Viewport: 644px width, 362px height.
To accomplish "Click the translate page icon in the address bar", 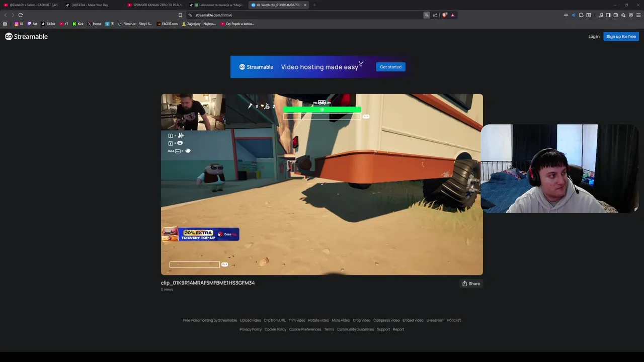I will pyautogui.click(x=427, y=15).
